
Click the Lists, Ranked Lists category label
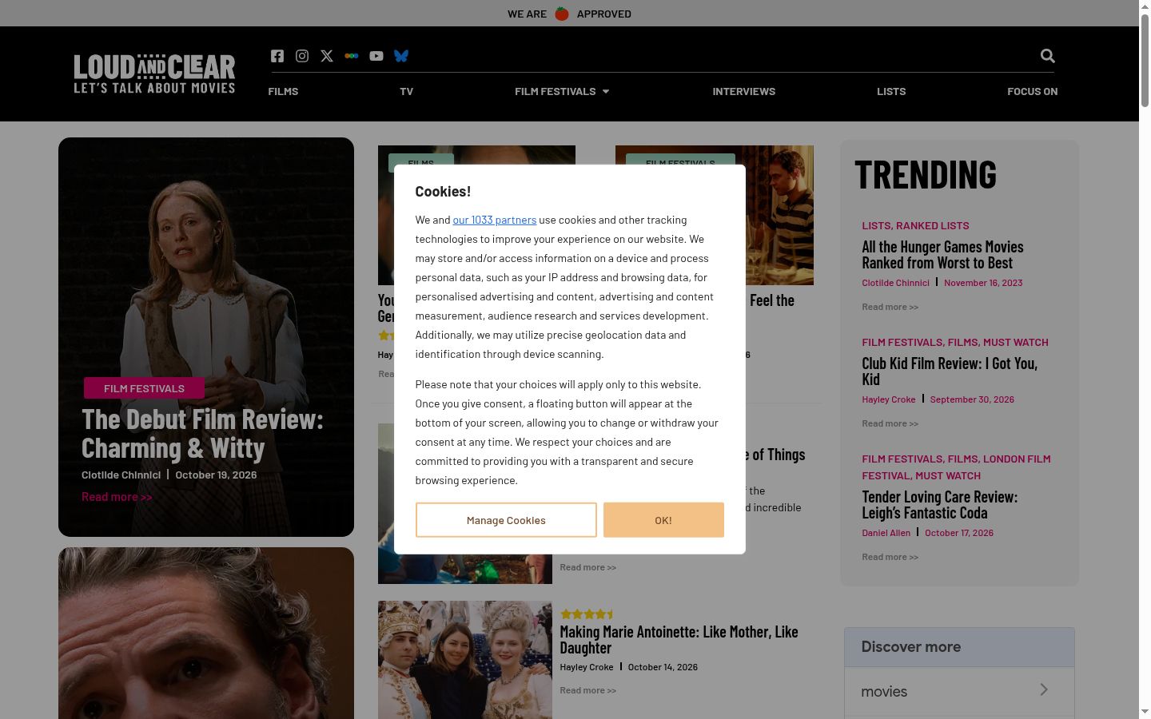point(915,225)
